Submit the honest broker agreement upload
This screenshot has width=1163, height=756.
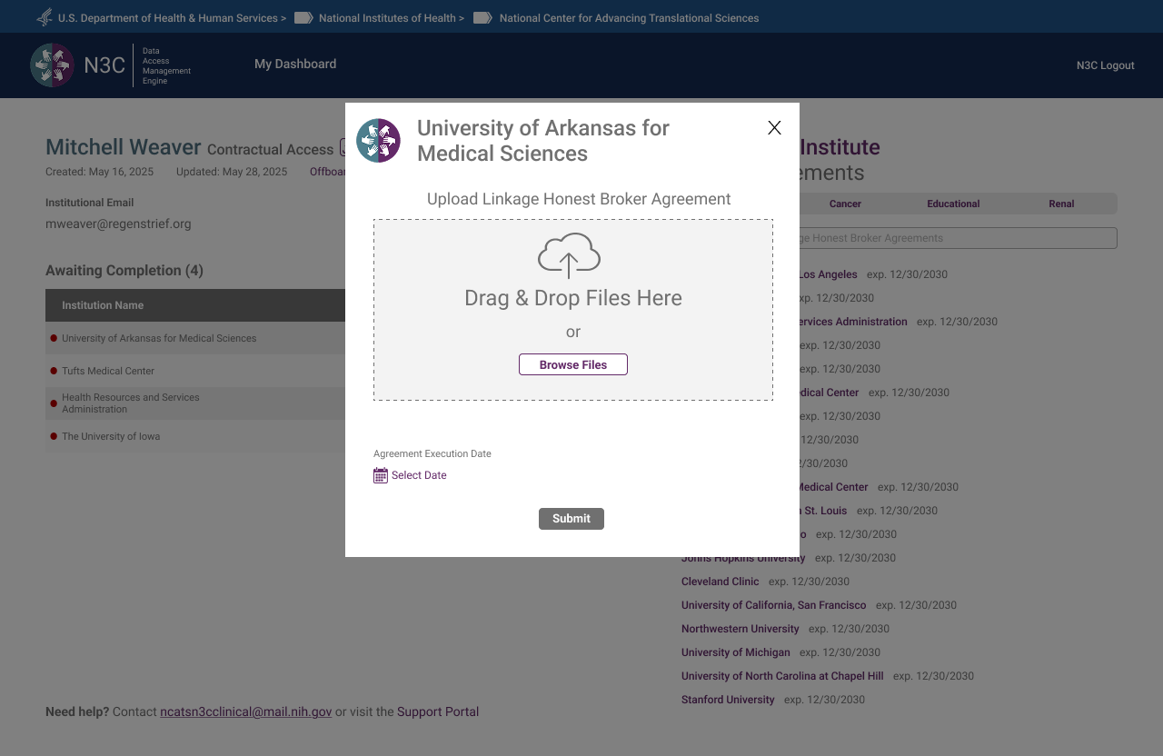pos(571,518)
